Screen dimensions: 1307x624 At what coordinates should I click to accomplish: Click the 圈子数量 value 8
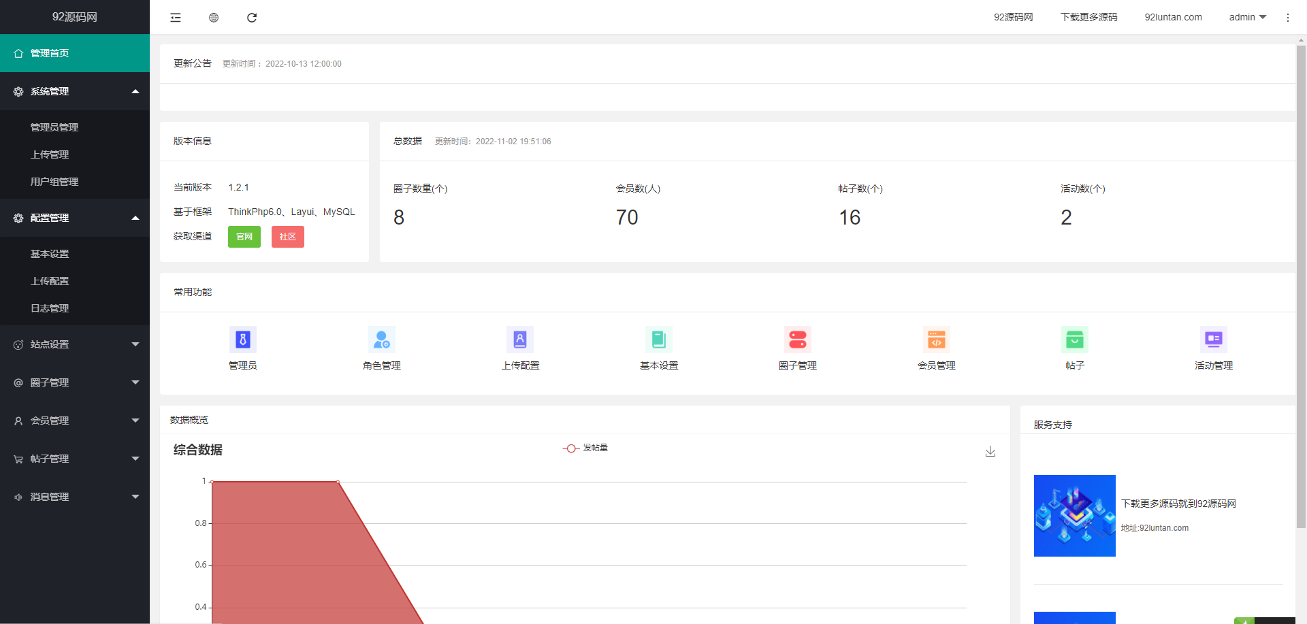399,218
